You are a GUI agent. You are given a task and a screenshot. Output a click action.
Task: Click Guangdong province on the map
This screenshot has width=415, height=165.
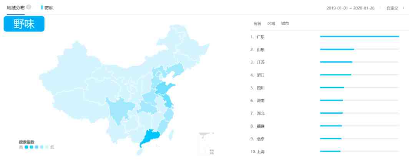[150, 137]
